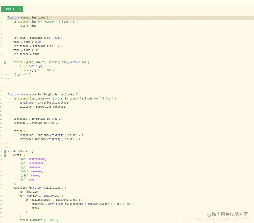Click the line 'var minute = parseInt(time / 60)'
The width and height of the screenshot is (254, 223).
[38, 46]
